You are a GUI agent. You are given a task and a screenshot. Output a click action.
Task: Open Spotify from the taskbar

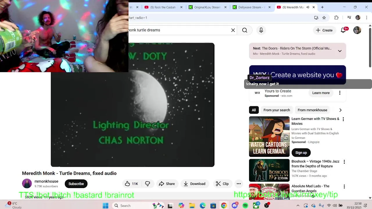(245, 206)
